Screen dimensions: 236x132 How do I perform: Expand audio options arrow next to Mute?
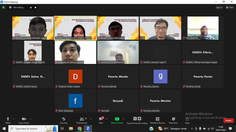13,119
